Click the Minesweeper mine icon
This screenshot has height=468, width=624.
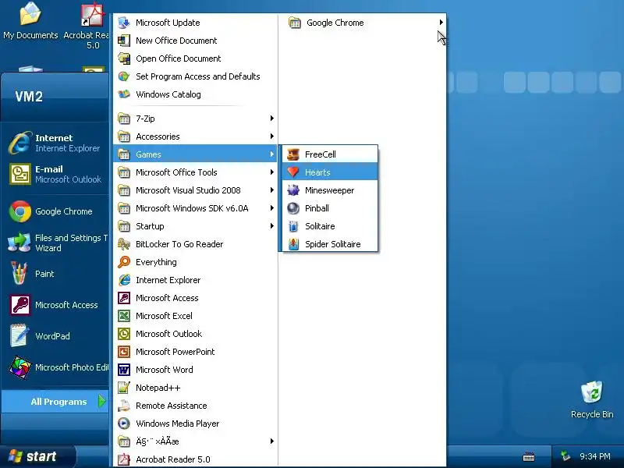[x=293, y=190]
